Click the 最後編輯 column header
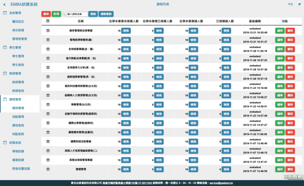Viewport: 304px width, 186px height. (x=255, y=21)
